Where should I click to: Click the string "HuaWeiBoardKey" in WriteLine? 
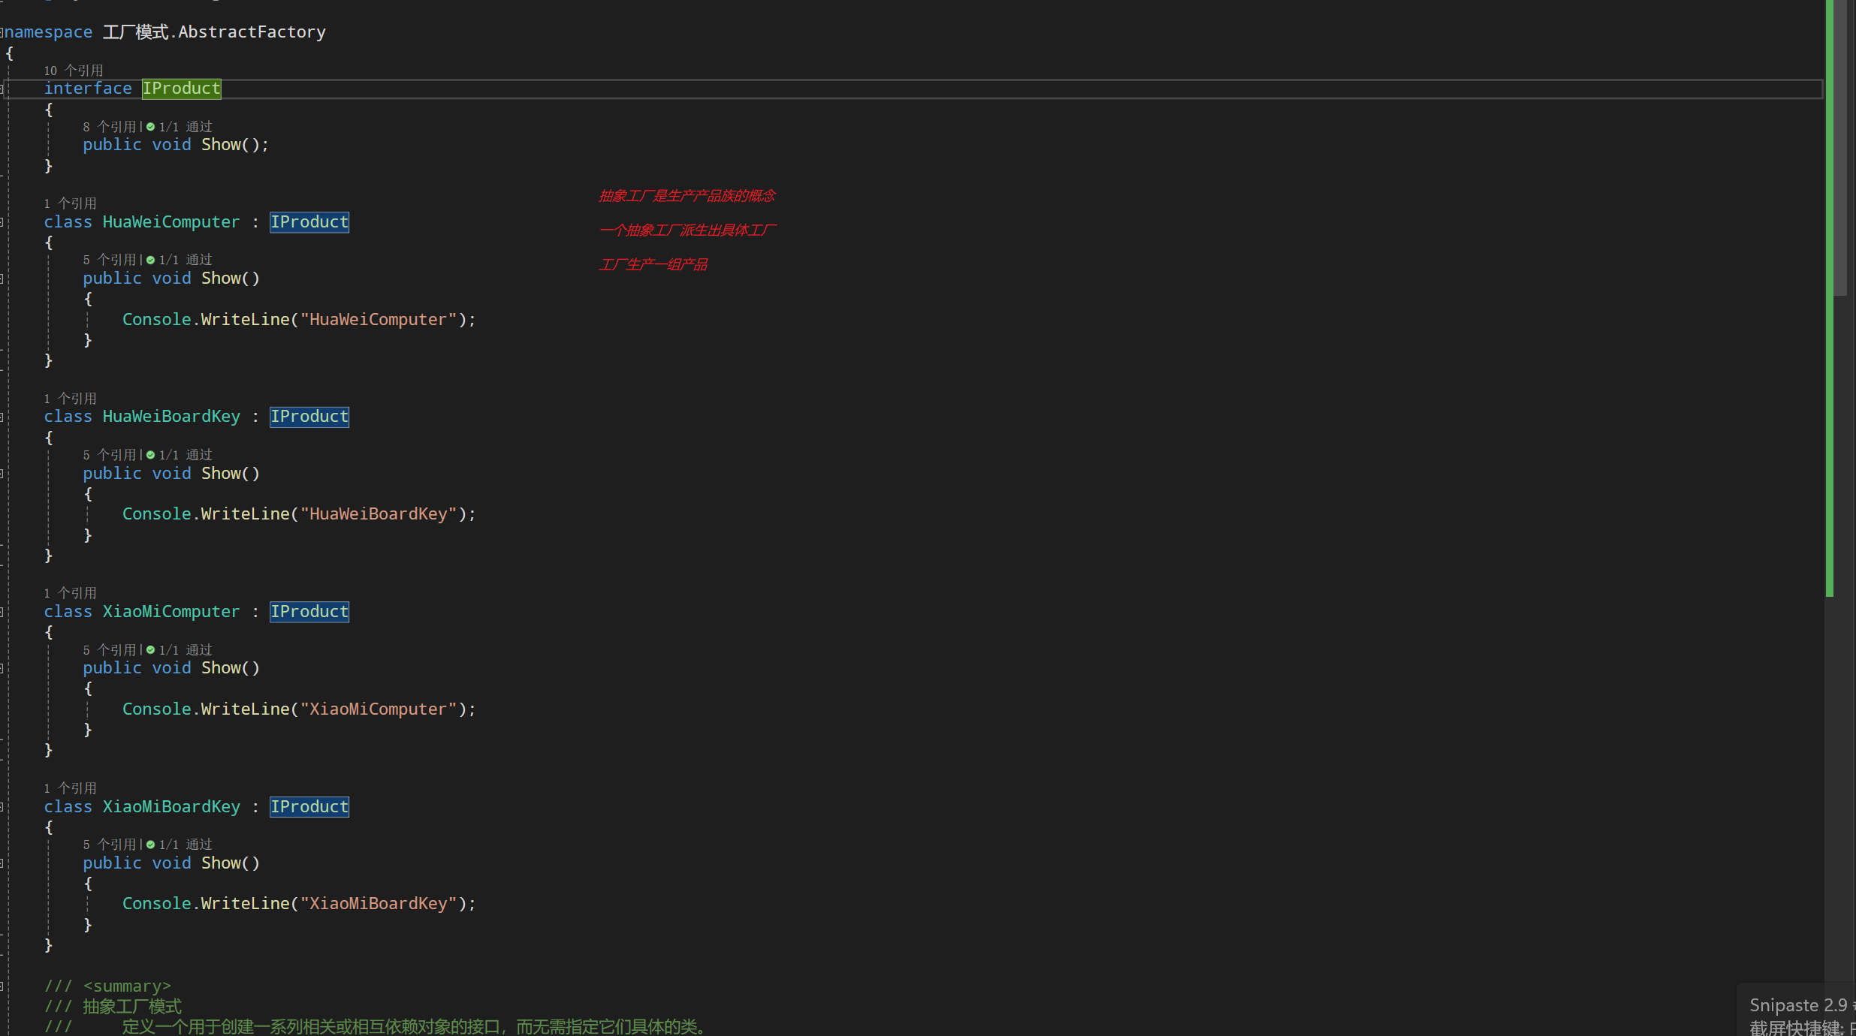[379, 514]
